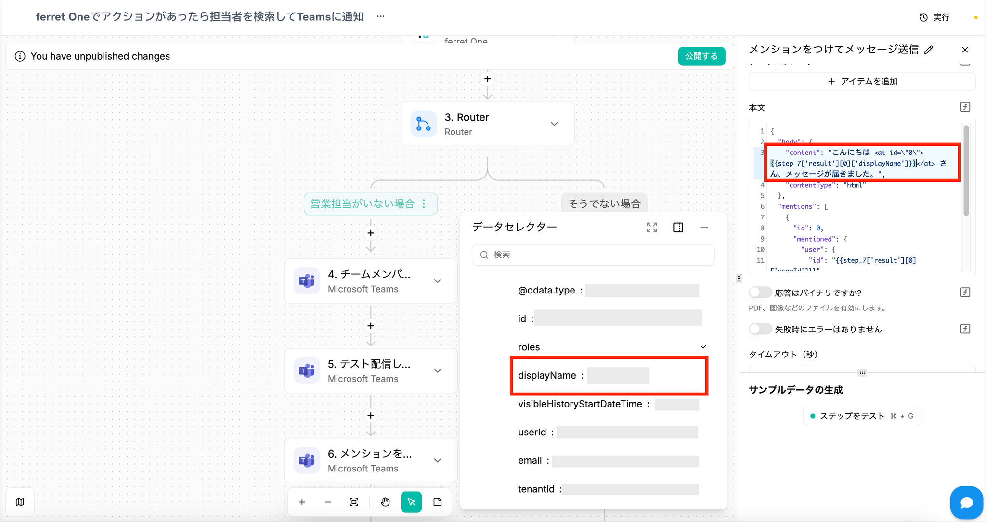This screenshot has width=986, height=522.
Task: Toggle dynamic value icon for 本文 field
Action: click(x=965, y=107)
